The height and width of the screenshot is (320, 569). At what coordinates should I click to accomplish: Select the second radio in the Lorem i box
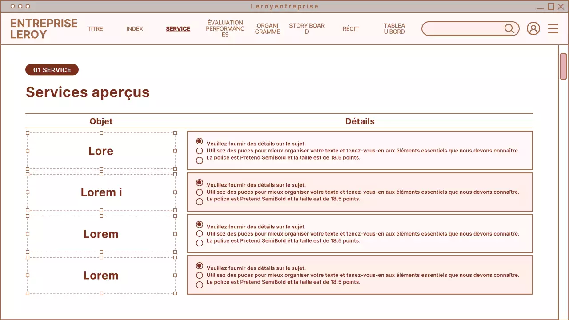pyautogui.click(x=199, y=192)
